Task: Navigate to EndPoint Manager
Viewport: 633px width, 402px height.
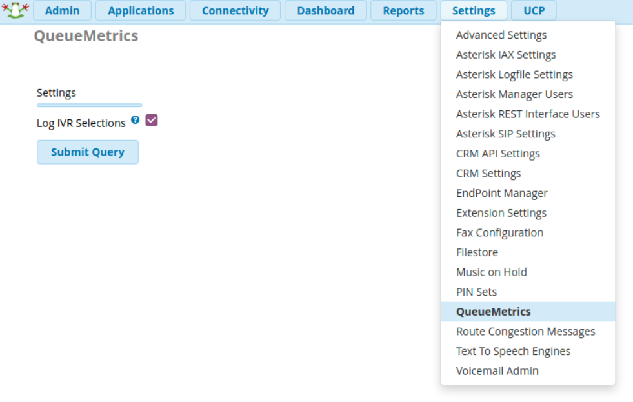Action: point(501,193)
